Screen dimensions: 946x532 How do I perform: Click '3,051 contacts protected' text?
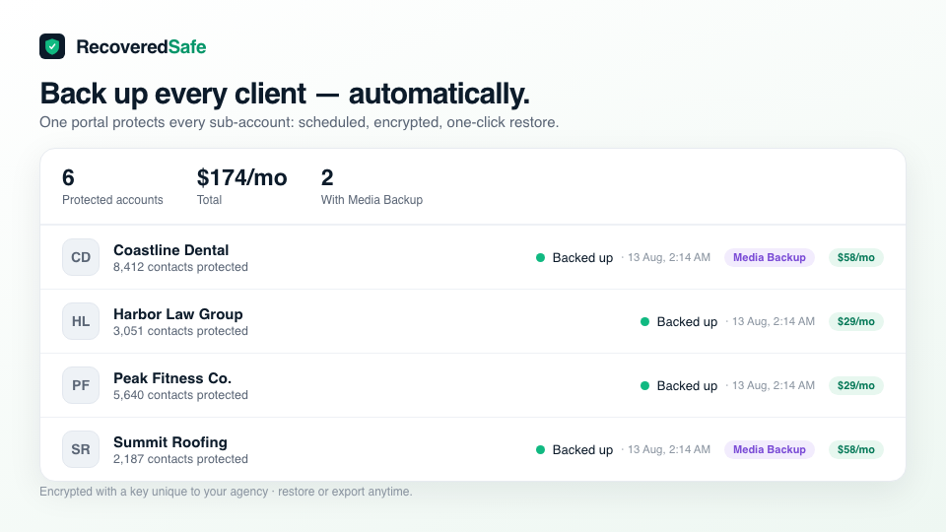[x=180, y=331]
